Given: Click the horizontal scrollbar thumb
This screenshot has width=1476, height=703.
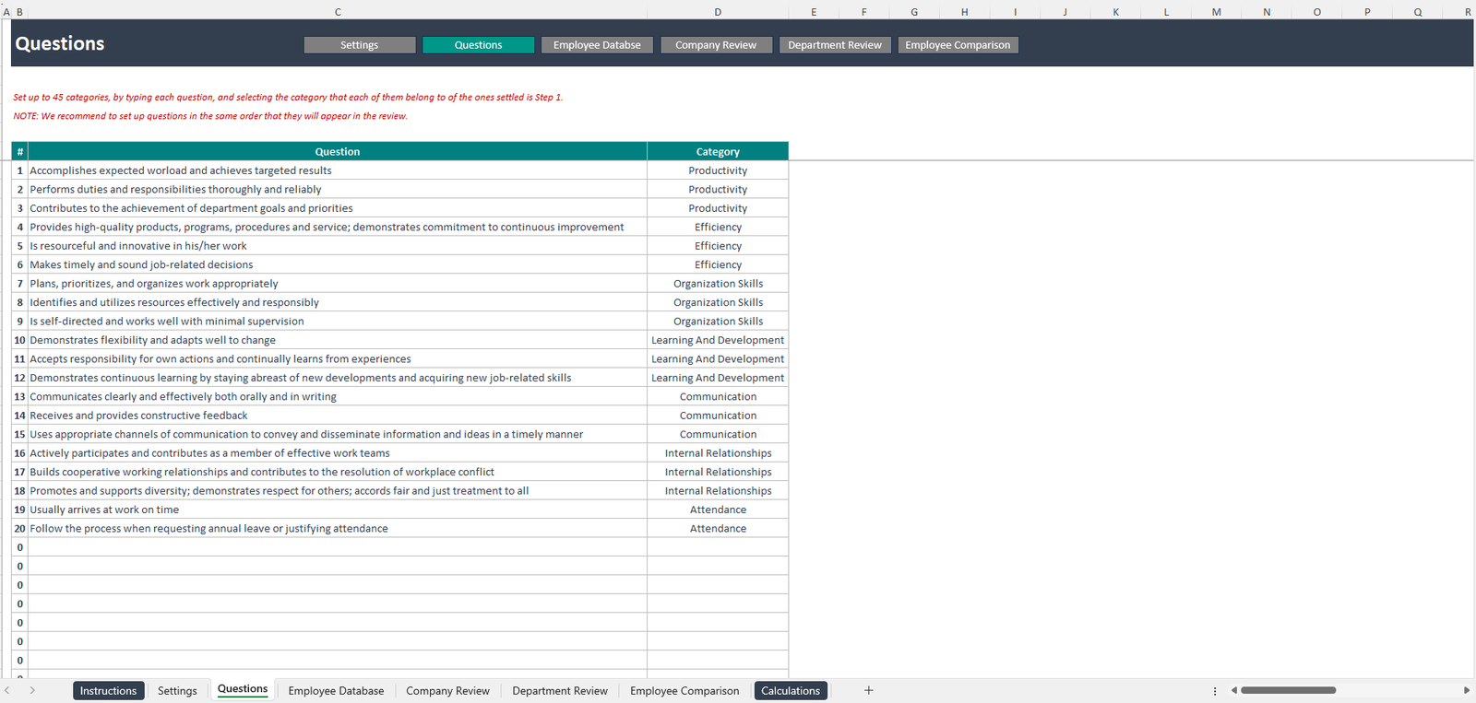Looking at the screenshot, I should pyautogui.click(x=1288, y=690).
